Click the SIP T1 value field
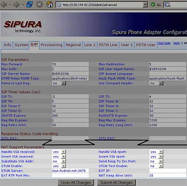The width and height of the screenshot is (187, 186). (x=70, y=97)
